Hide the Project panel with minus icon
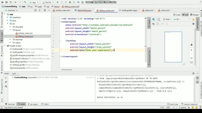 click(x=49, y=10)
